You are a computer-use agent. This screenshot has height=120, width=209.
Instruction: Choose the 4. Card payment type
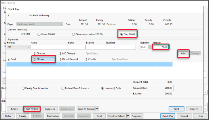(x=12, y=59)
